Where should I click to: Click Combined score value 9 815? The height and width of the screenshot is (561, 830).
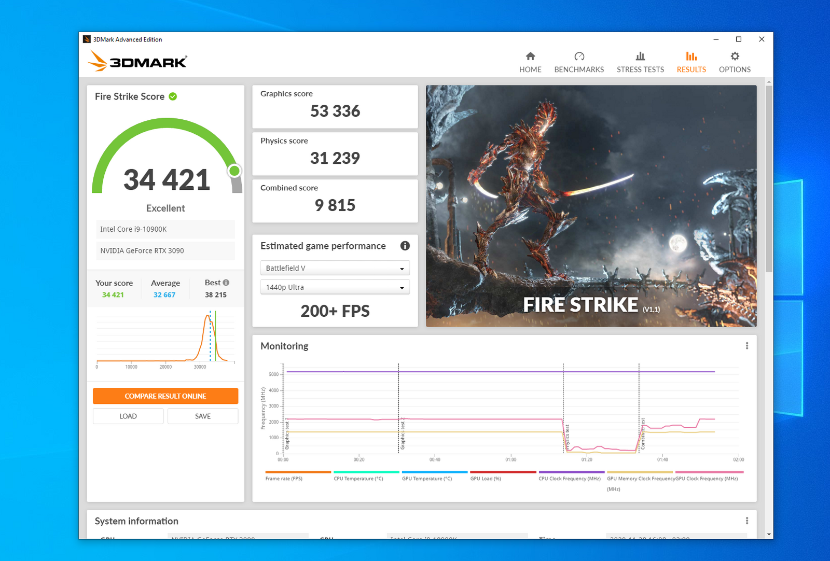click(x=335, y=205)
